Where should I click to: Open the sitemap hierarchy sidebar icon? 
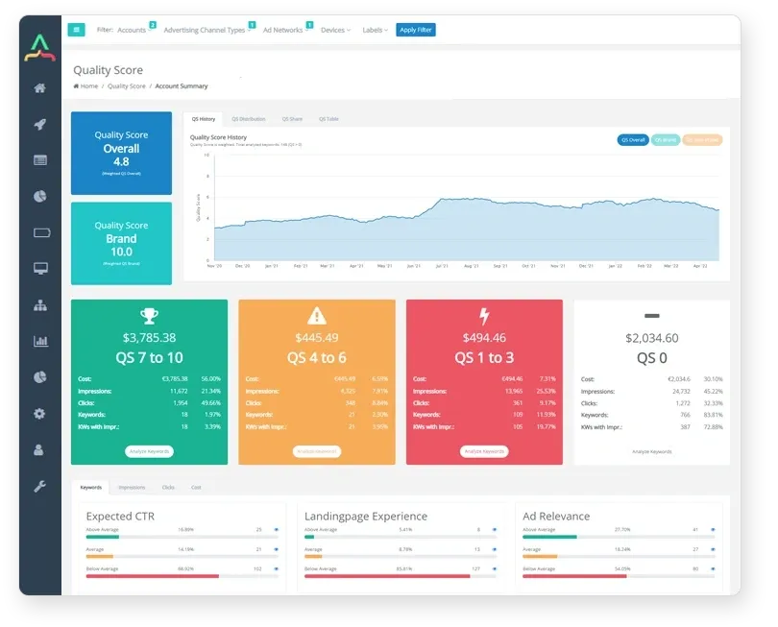(40, 305)
